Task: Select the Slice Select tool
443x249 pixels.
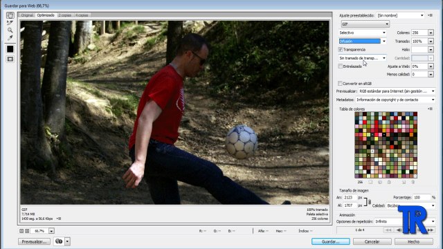Action: coord(10,23)
